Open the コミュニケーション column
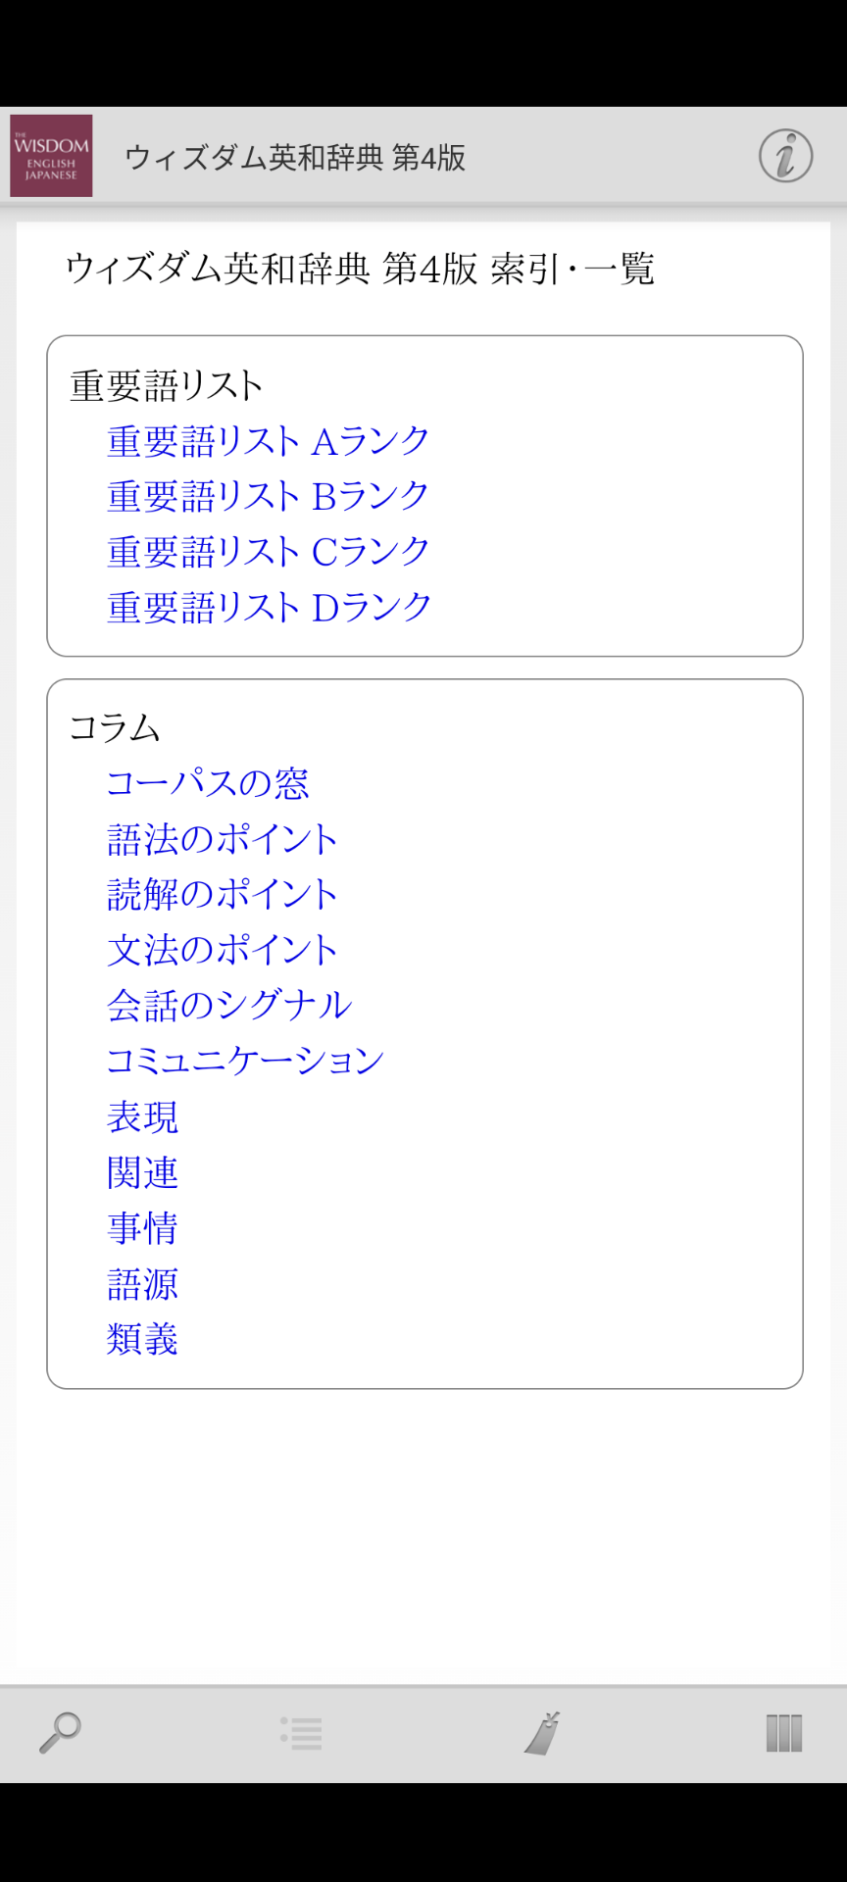 [245, 1061]
